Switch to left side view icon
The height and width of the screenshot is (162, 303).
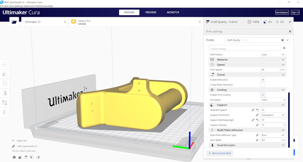click(x=32, y=157)
